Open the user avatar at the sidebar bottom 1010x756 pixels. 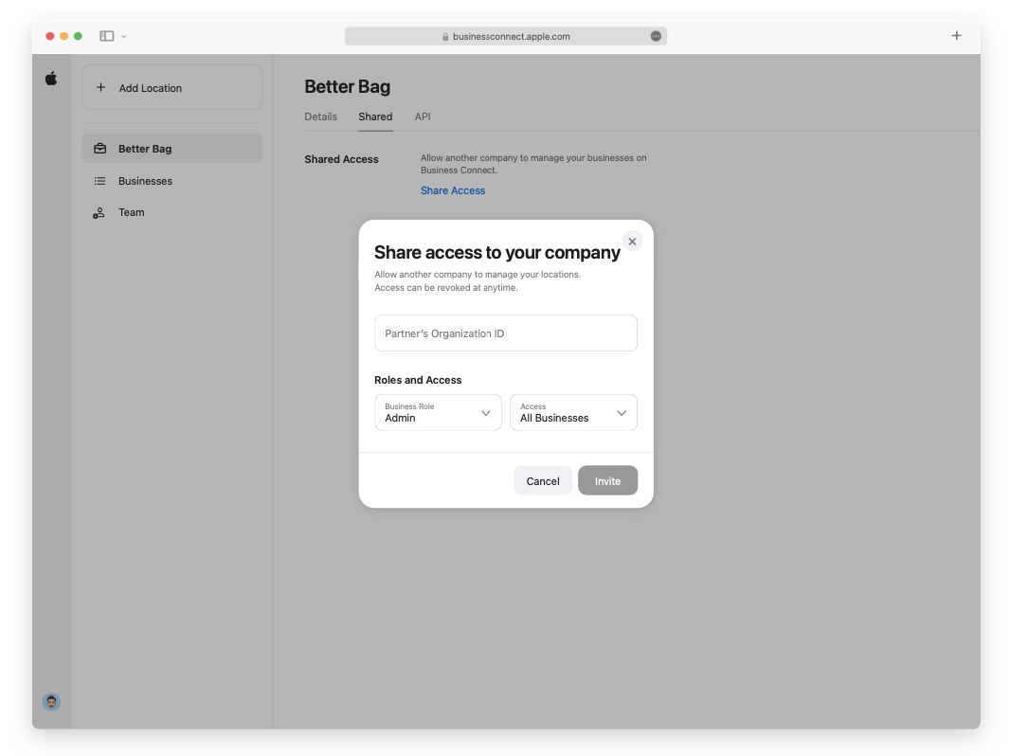point(51,702)
